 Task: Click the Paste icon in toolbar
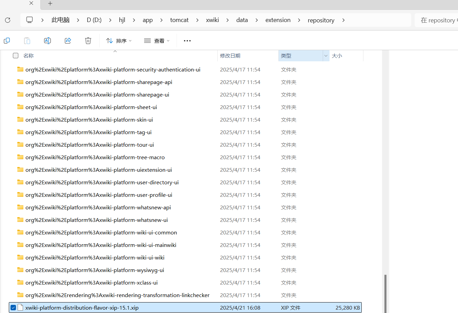click(27, 41)
